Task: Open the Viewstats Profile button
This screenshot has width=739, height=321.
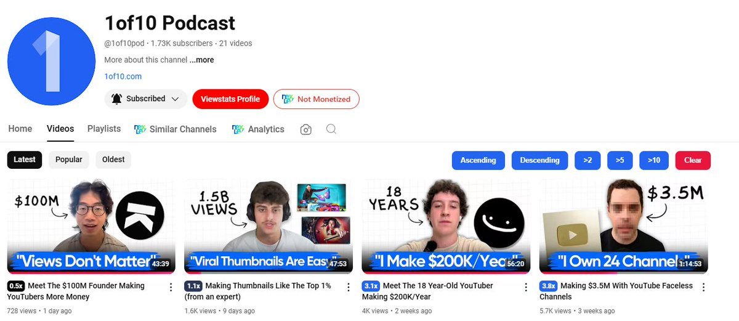Action: (230, 99)
